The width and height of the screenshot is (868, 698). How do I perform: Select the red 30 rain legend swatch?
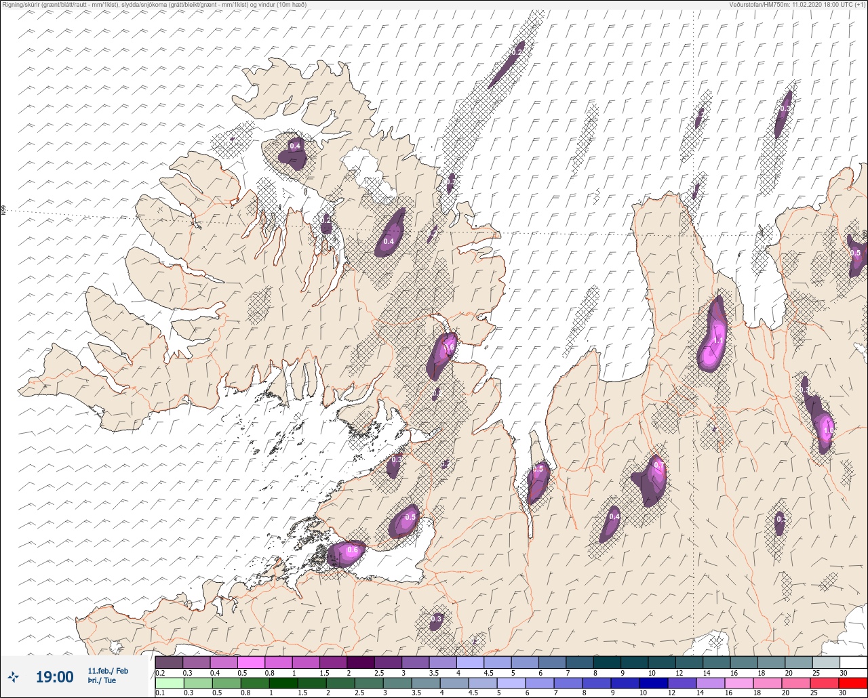pos(853,682)
